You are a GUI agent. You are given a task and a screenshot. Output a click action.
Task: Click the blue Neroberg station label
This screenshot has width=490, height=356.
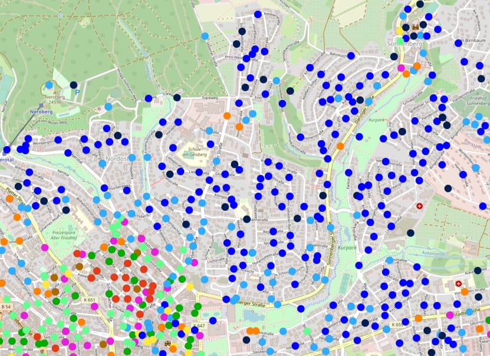[41, 111]
